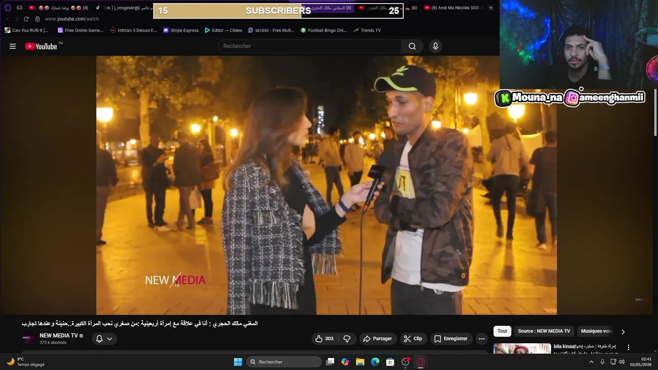Go back with browser back arrow

[8, 19]
